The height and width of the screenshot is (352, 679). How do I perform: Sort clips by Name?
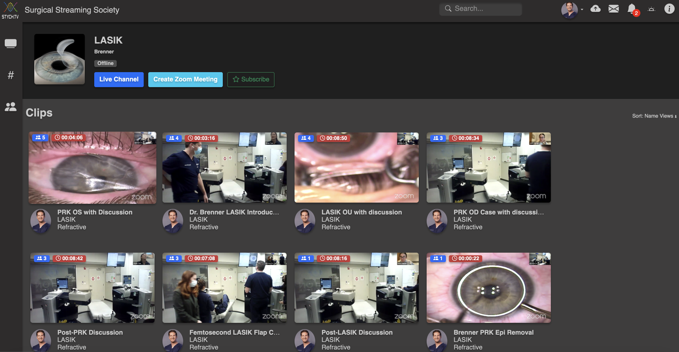651,116
